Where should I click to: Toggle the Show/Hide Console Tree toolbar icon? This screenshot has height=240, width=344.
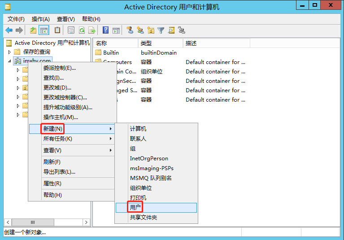tap(44, 30)
